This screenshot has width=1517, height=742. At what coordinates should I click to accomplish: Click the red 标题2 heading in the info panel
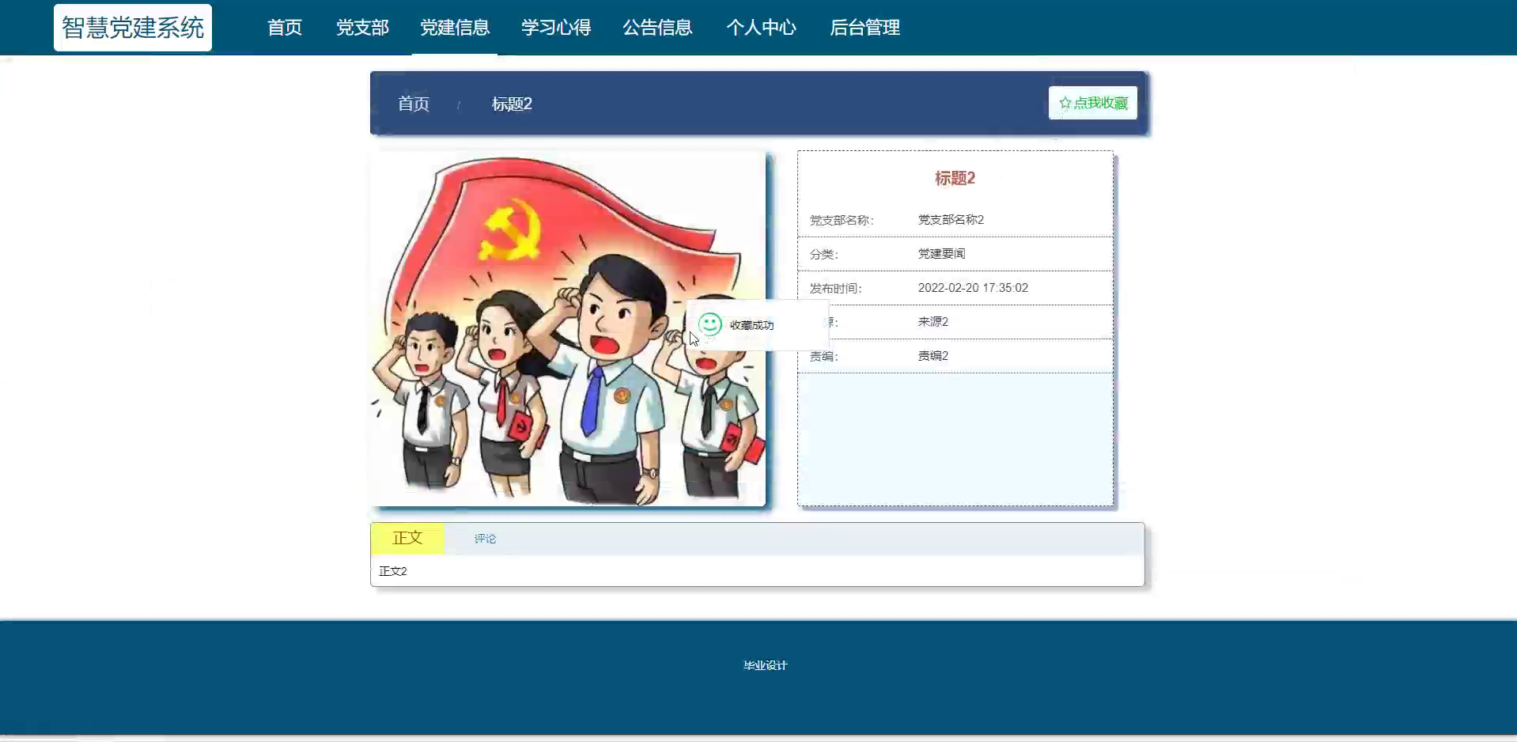(x=955, y=178)
